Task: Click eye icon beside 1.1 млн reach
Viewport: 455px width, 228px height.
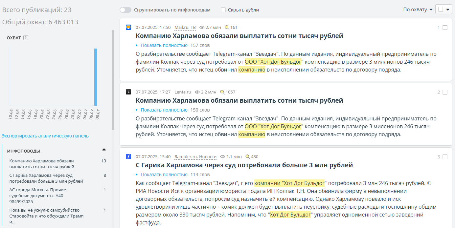Action: click(x=222, y=156)
